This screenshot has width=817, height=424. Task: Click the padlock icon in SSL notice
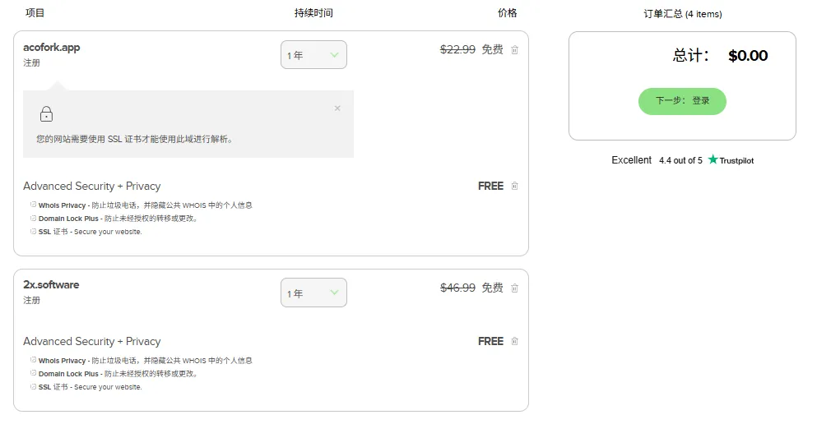click(x=46, y=114)
